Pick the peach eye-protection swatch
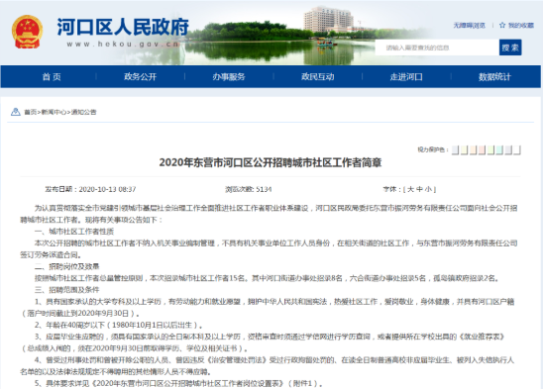The image size is (543, 389). pyautogui.click(x=473, y=149)
